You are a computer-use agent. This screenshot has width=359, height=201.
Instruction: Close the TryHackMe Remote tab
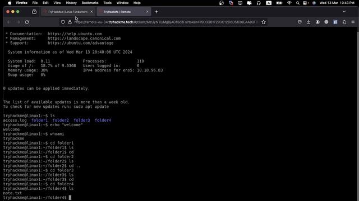point(147,12)
